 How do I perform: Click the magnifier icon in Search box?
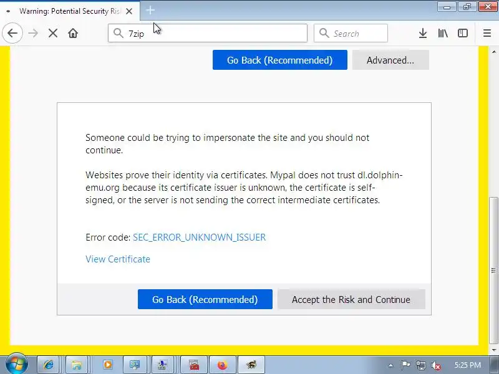[x=324, y=33]
